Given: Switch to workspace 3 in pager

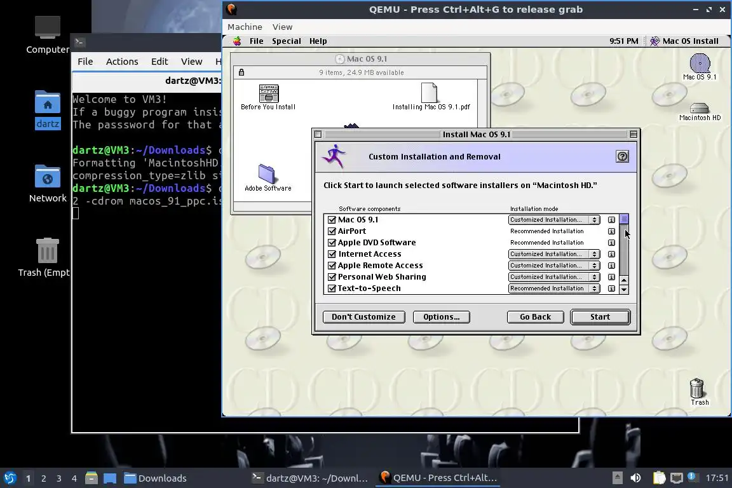Looking at the screenshot, I should pos(59,478).
